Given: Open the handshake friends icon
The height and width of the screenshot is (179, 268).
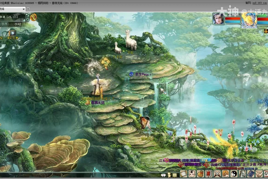Looking at the screenshot, I should [259, 174].
